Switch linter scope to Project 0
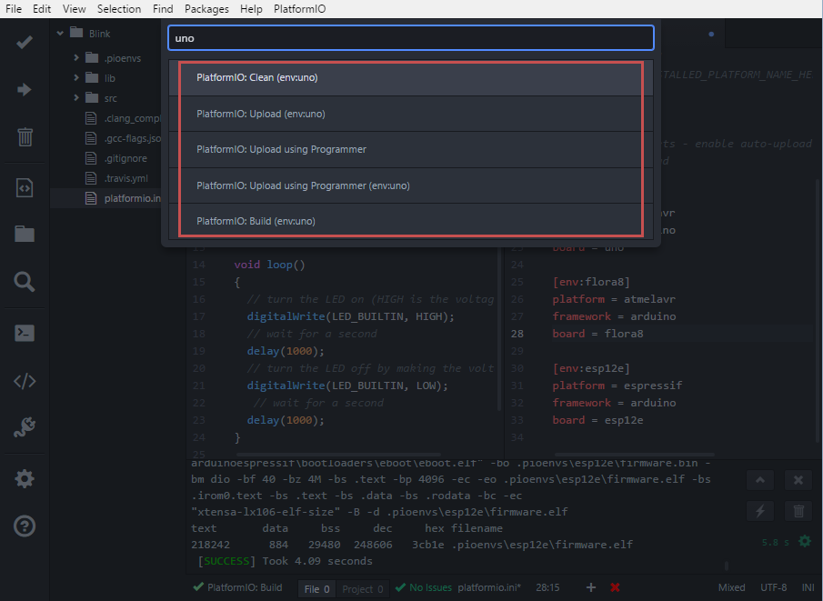This screenshot has height=601, width=823. pos(363,589)
